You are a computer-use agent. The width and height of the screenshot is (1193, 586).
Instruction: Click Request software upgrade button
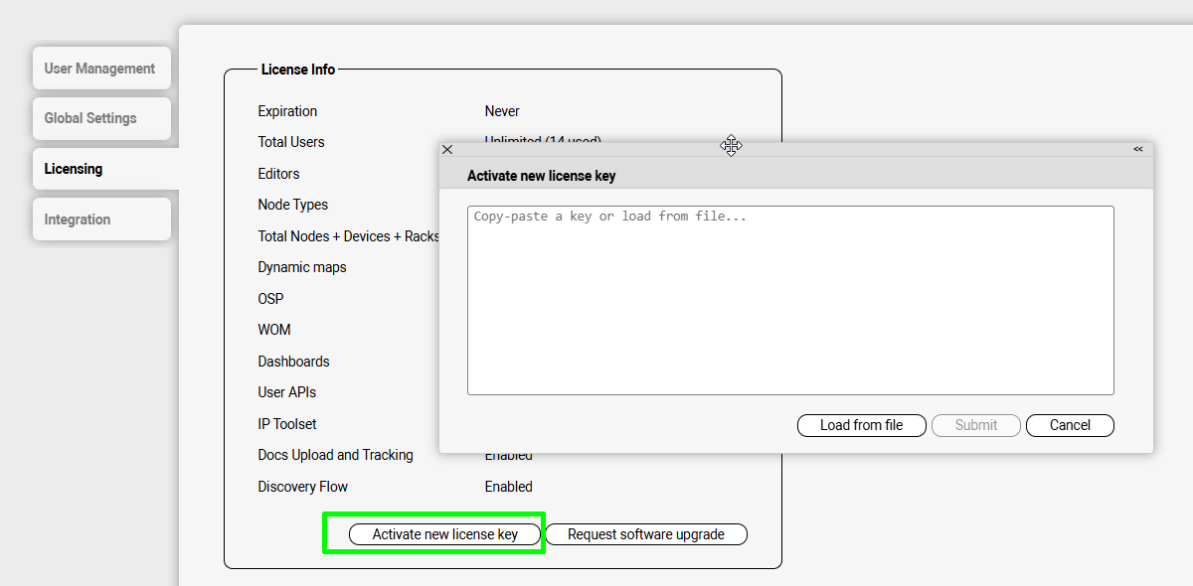(646, 534)
